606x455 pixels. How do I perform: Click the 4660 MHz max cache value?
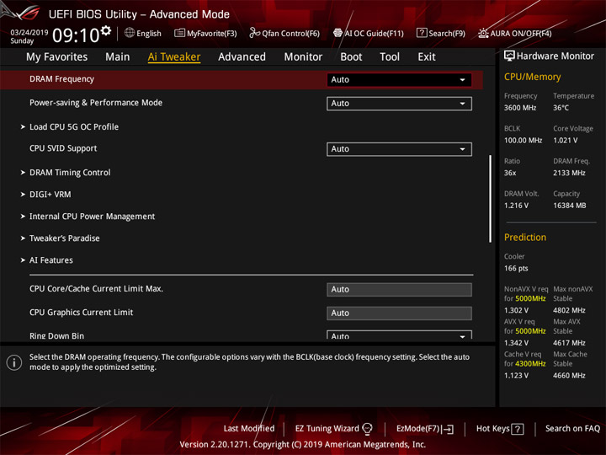[x=569, y=375]
